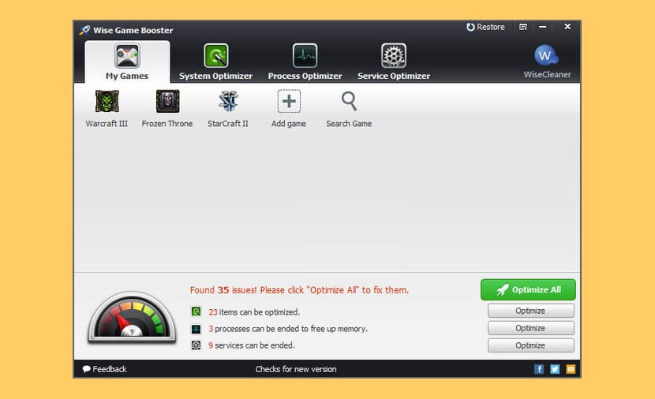655x399 pixels.
Task: Click the services gear icon beside 9 services
Action: pos(196,345)
